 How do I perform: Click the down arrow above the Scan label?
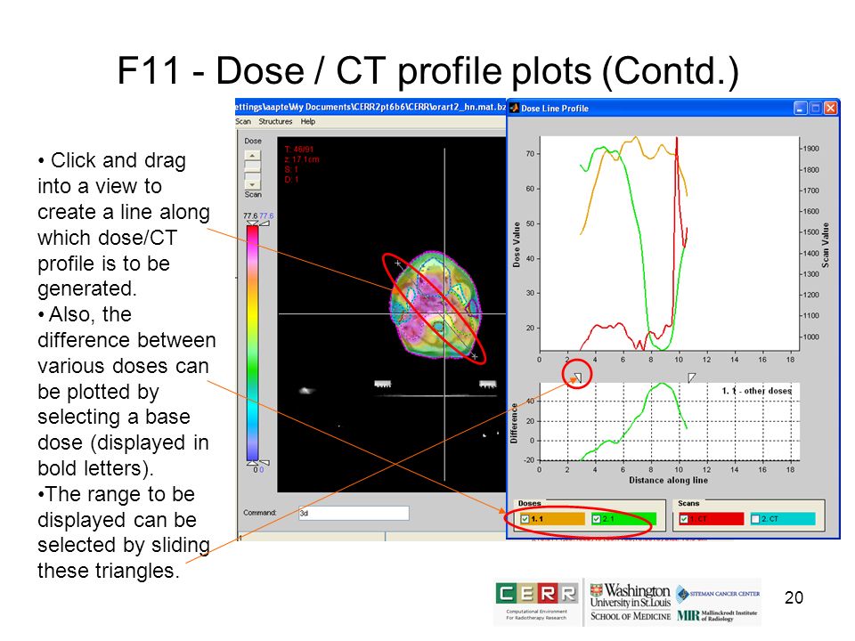(252, 184)
